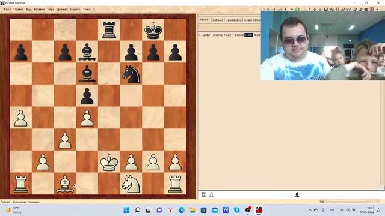Click the white pawn on c3

click(x=65, y=140)
